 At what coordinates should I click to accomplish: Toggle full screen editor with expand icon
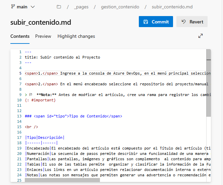point(201,36)
